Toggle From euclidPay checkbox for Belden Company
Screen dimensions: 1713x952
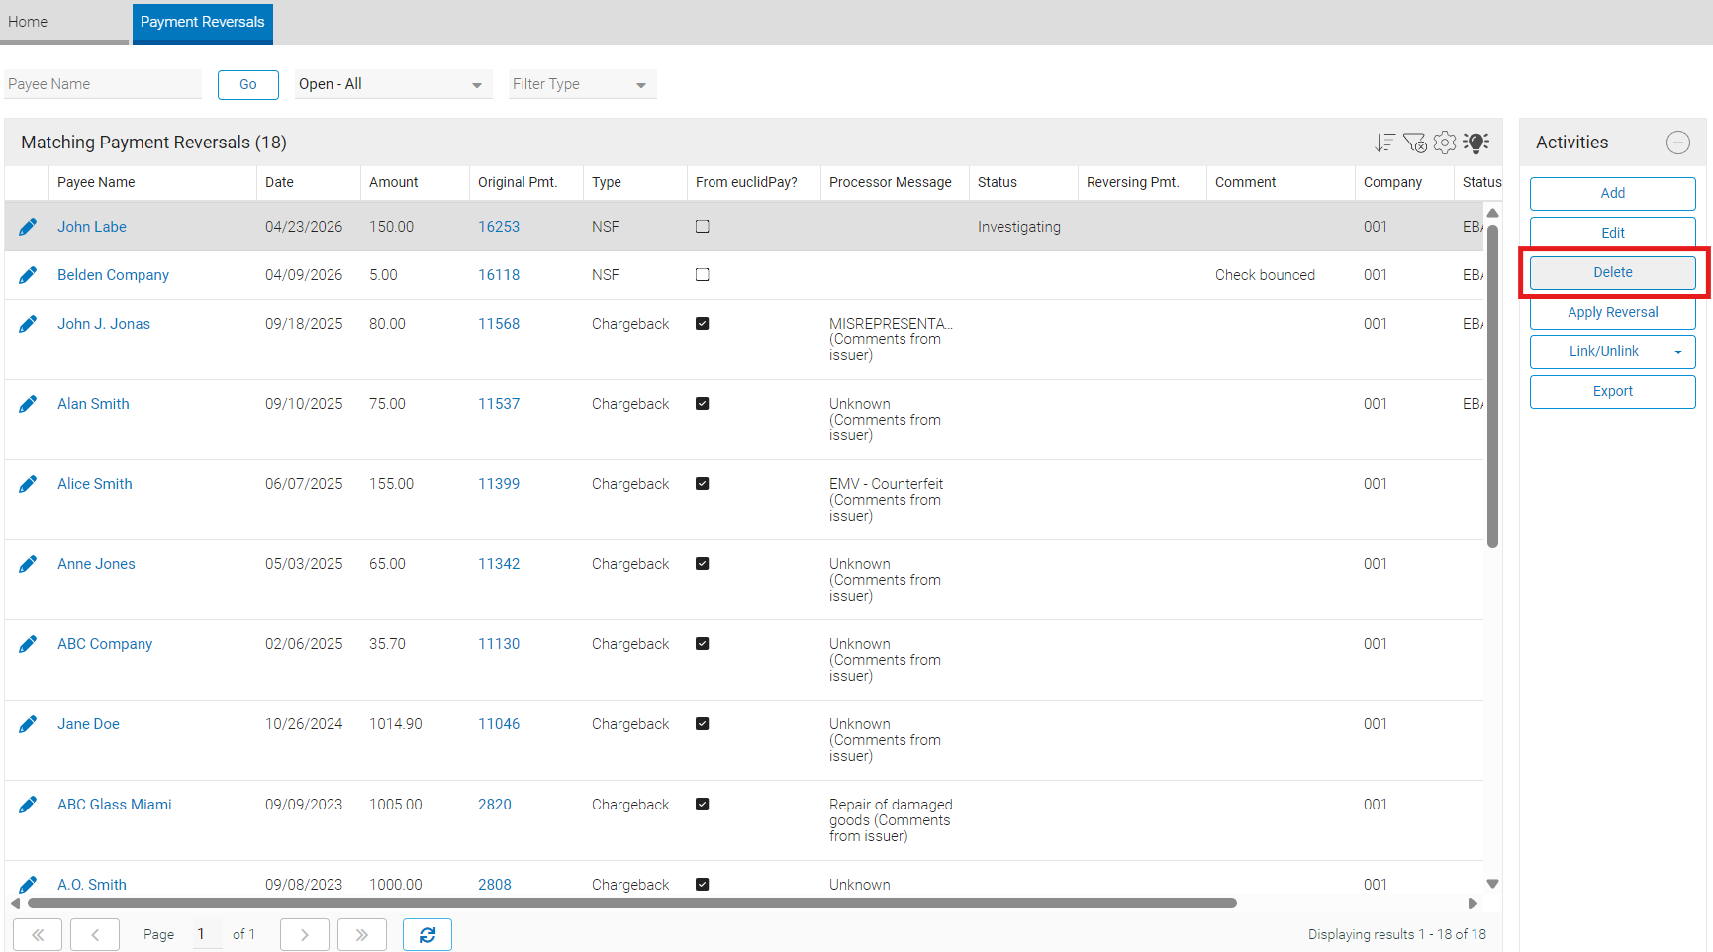pos(703,275)
